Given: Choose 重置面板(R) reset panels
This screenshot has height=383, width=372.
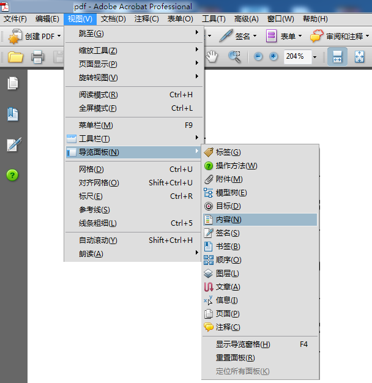Looking at the screenshot, I should tap(261, 357).
